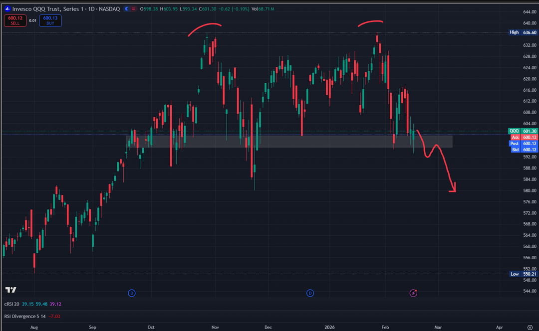Click the blue Post 600.12 label
Viewport: 539px width, 331px height.
coord(522,144)
